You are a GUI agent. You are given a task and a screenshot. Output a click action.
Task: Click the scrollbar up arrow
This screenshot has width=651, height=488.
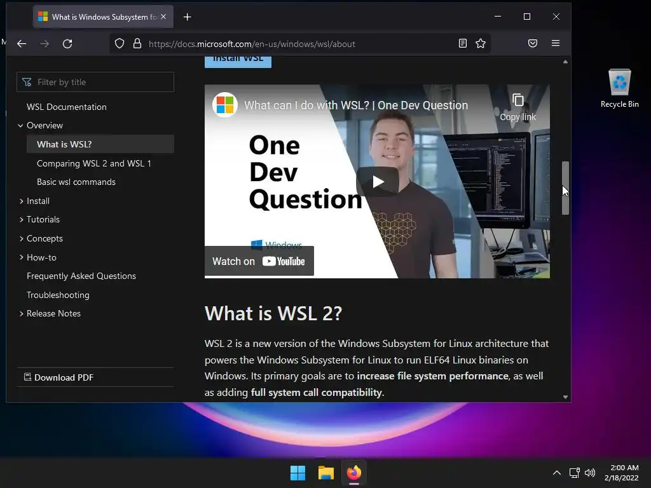point(565,62)
